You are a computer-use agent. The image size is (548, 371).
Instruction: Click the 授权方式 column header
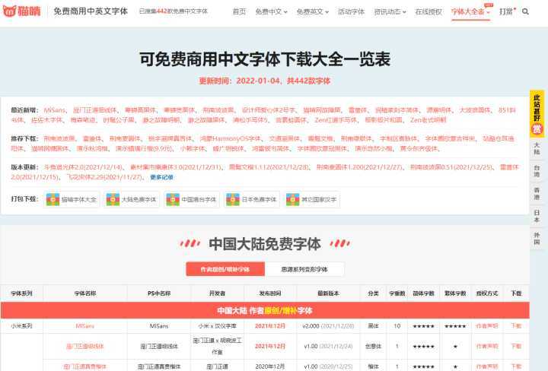coord(487,293)
